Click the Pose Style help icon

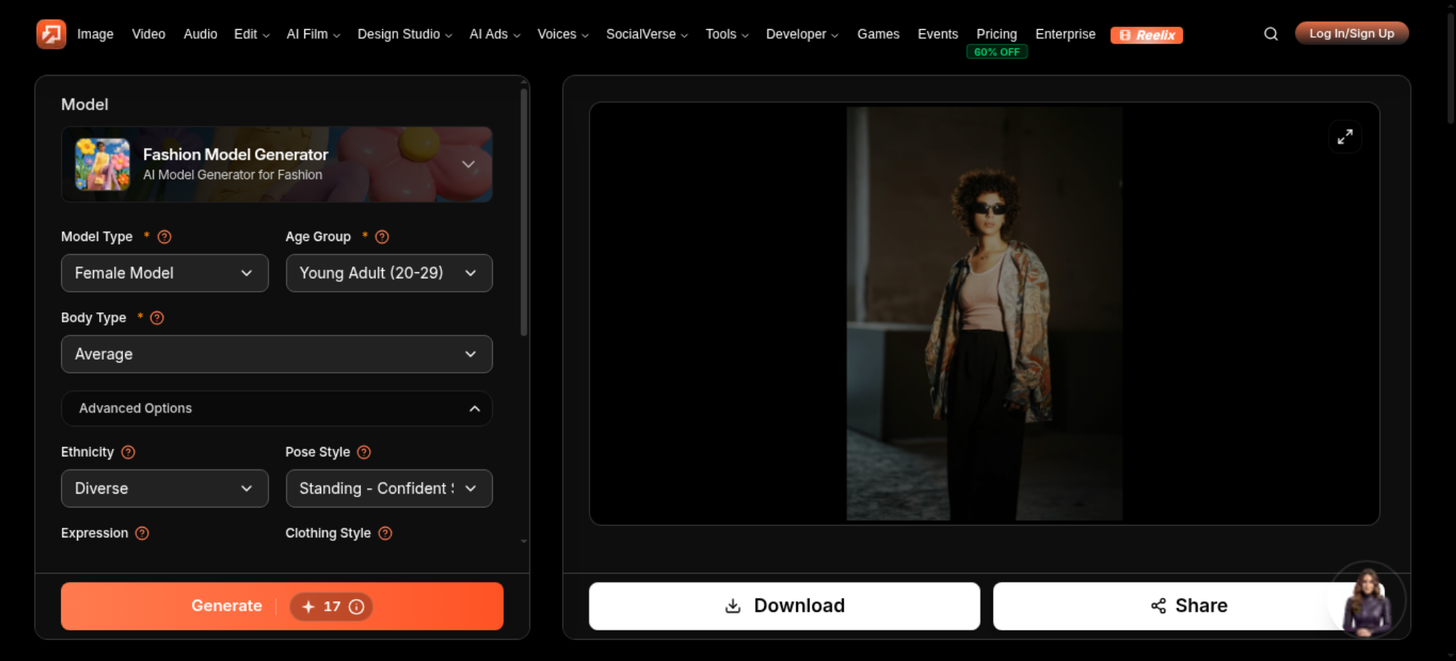[364, 452]
